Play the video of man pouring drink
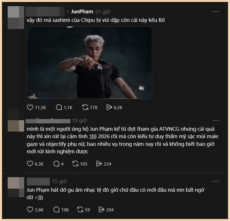Image resolution: width=230 pixels, height=221 pixels. click(x=89, y=63)
